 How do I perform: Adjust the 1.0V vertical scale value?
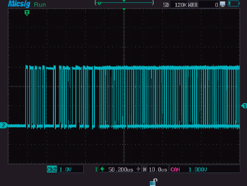[x=65, y=170]
